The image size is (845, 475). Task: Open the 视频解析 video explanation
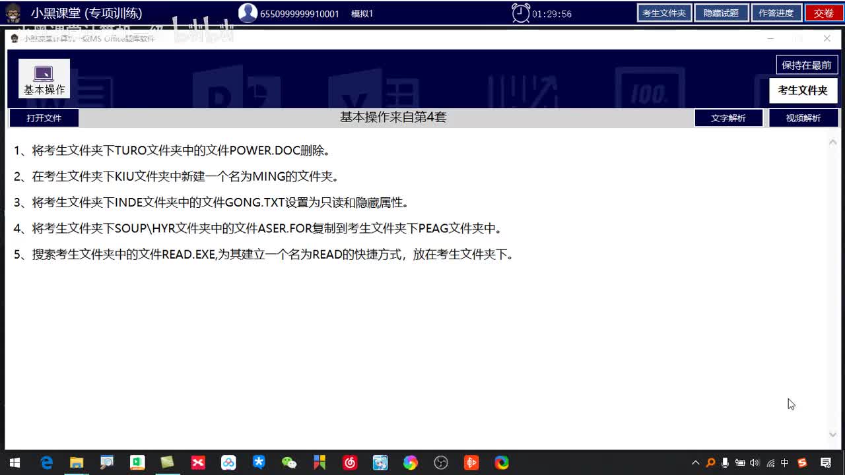pos(803,118)
